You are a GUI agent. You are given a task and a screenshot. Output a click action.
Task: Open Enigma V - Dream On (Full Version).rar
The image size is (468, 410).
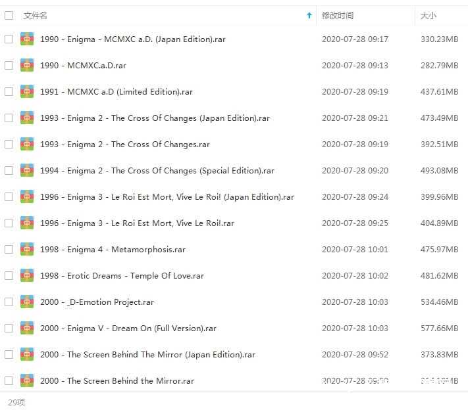(x=128, y=328)
